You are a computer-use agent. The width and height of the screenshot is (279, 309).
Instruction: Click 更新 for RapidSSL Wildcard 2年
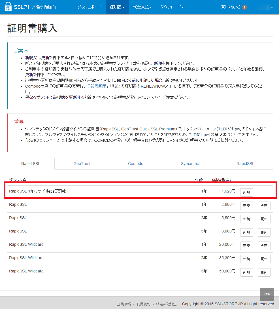264,259
